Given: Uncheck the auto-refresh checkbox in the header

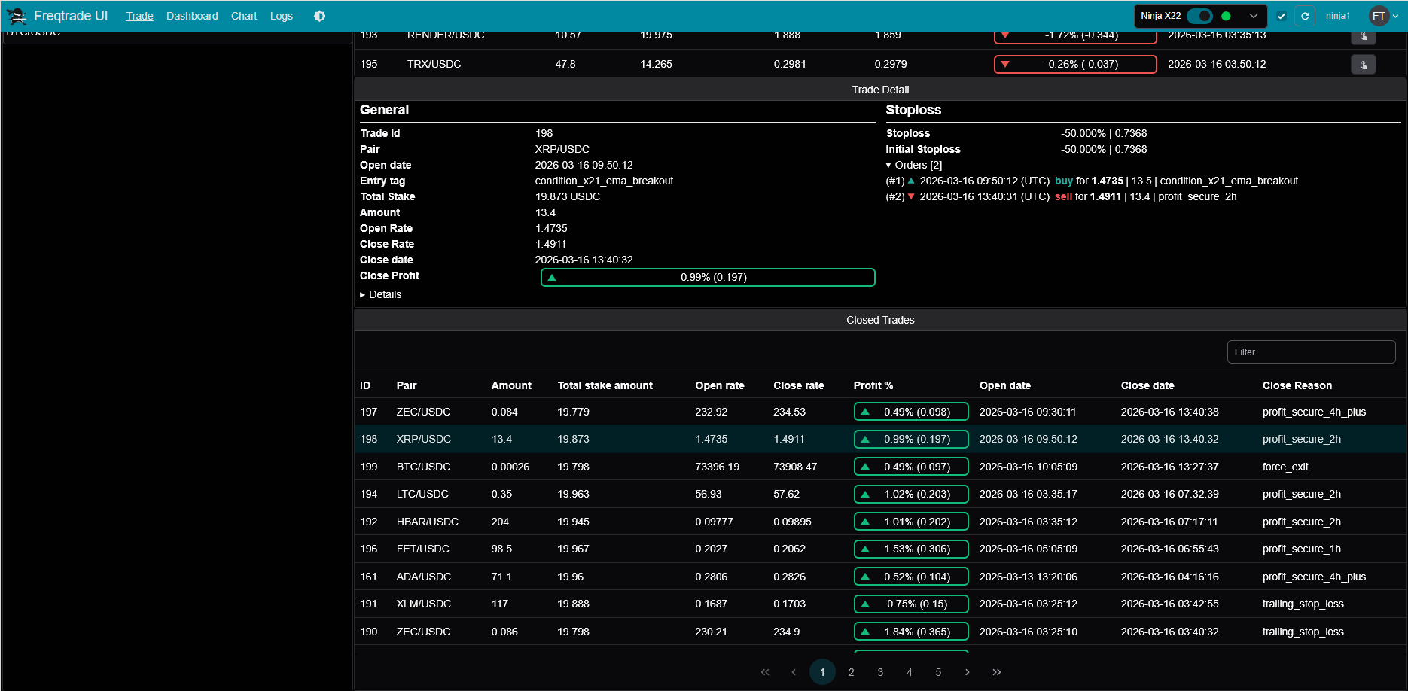Looking at the screenshot, I should (x=1282, y=16).
